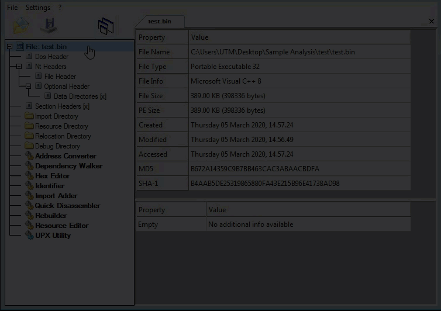Open the File menu
Screen dimensions: 441x311
[x=12, y=8]
